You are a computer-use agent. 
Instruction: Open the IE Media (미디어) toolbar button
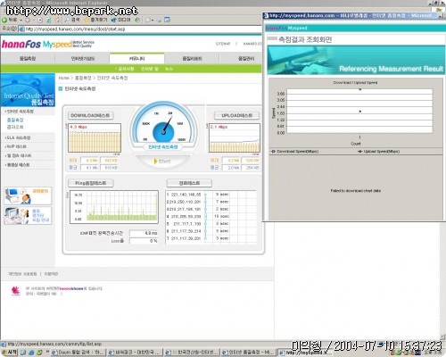(120, 20)
